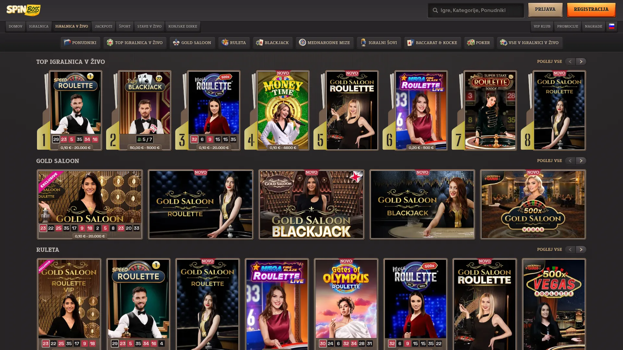Open the Igralnica menu item
The image size is (623, 350).
[x=39, y=27]
